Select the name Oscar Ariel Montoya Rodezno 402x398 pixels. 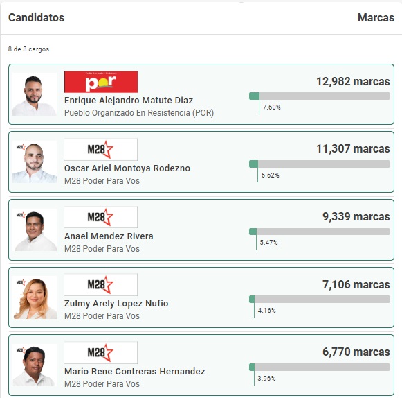click(x=127, y=168)
